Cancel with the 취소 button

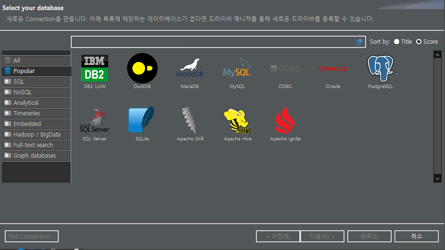416,237
